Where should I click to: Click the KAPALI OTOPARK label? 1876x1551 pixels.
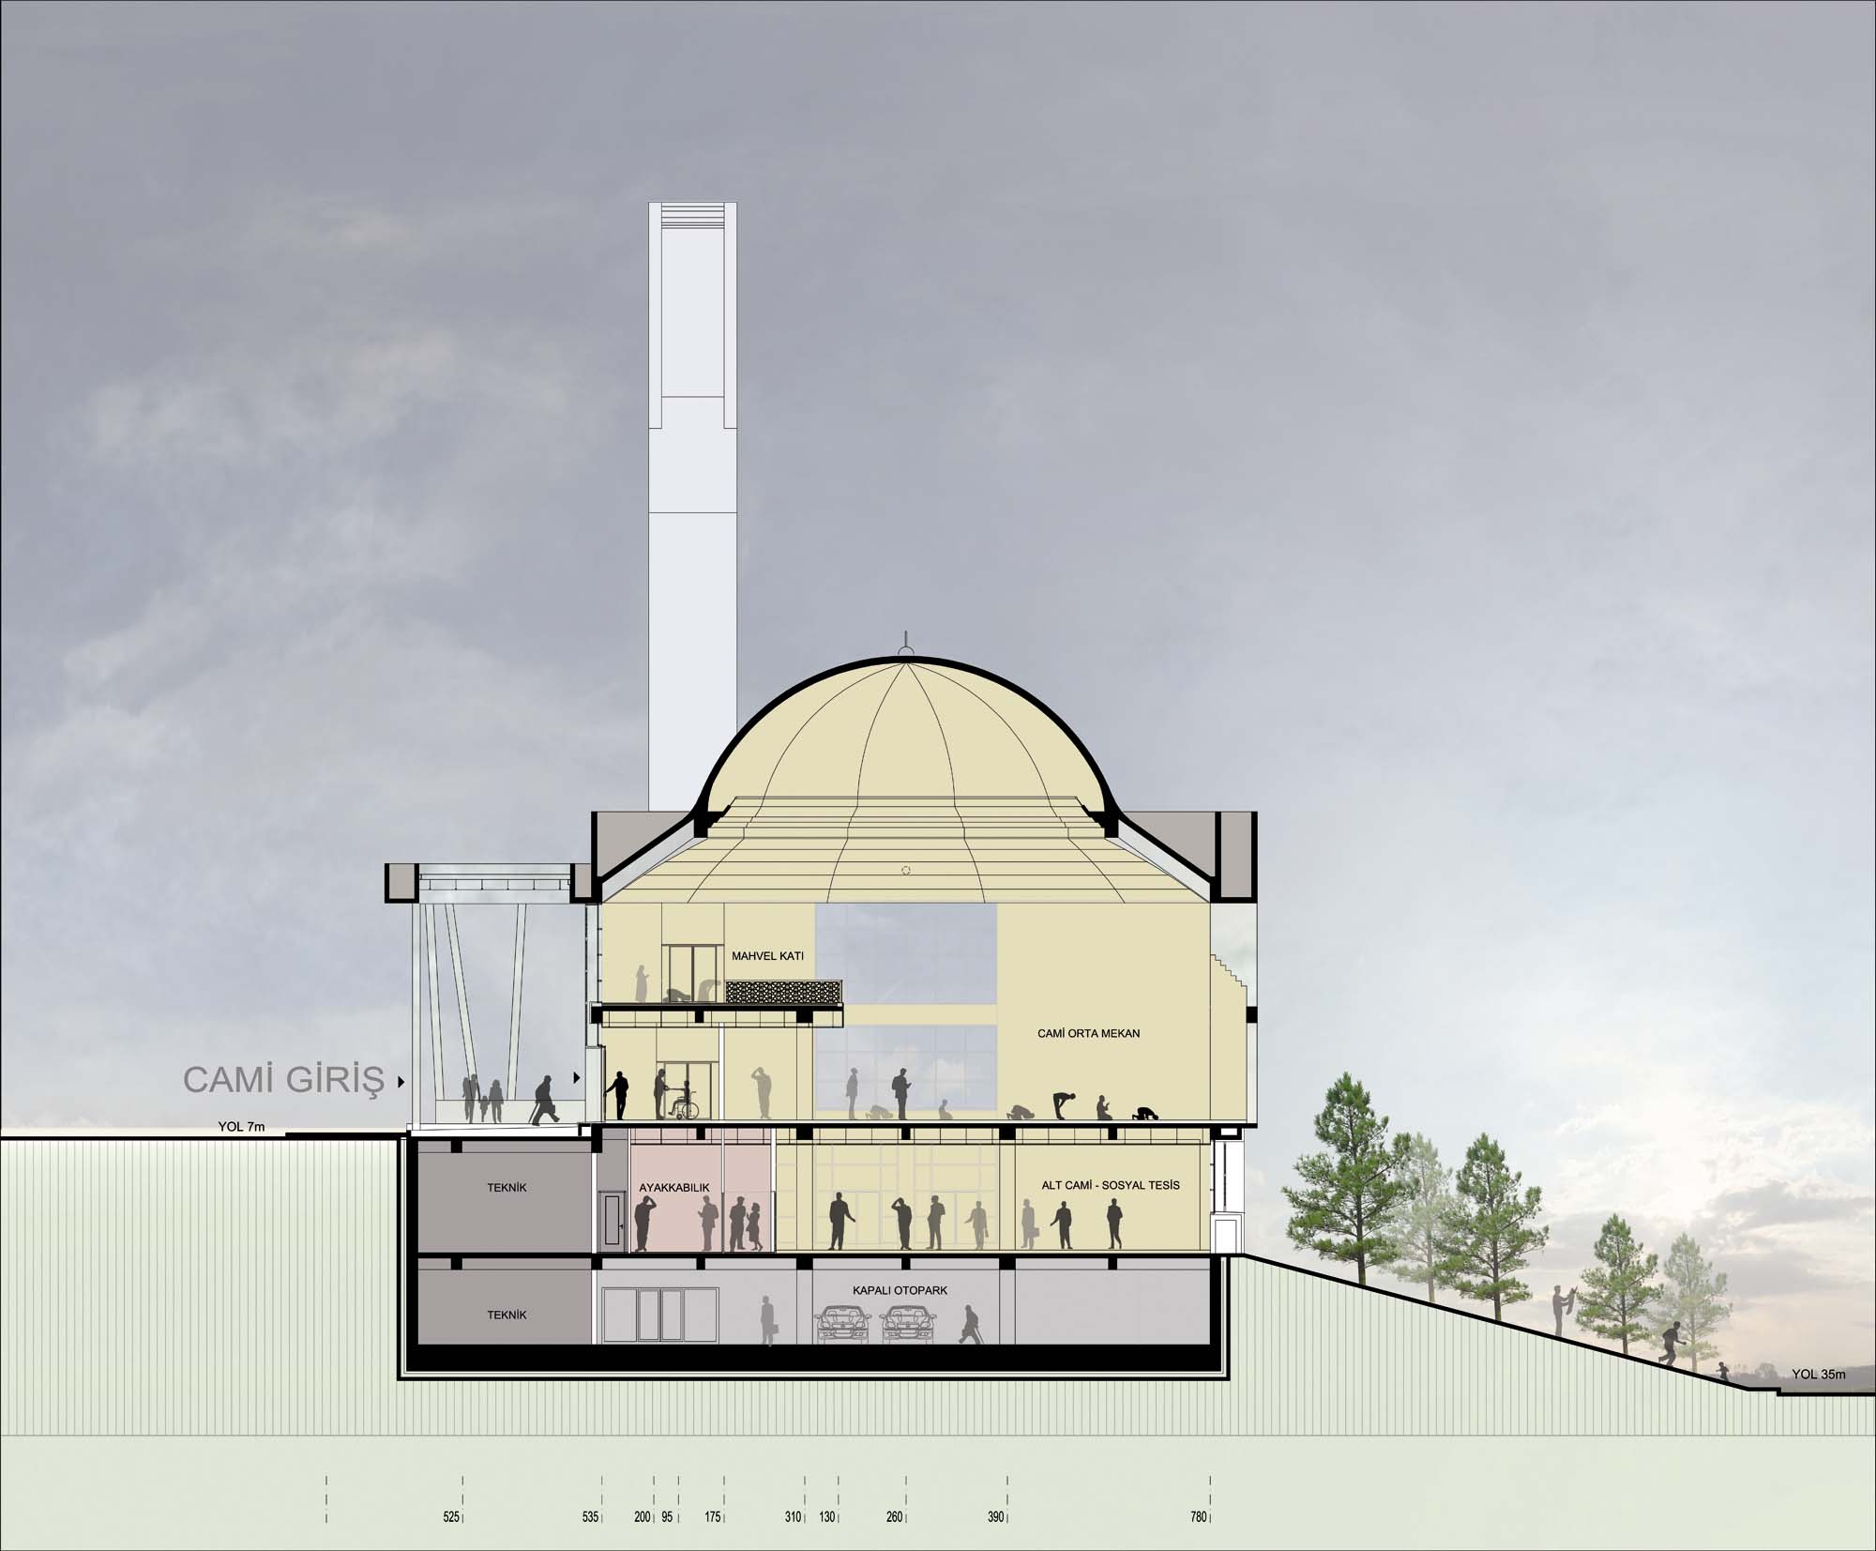900,1290
